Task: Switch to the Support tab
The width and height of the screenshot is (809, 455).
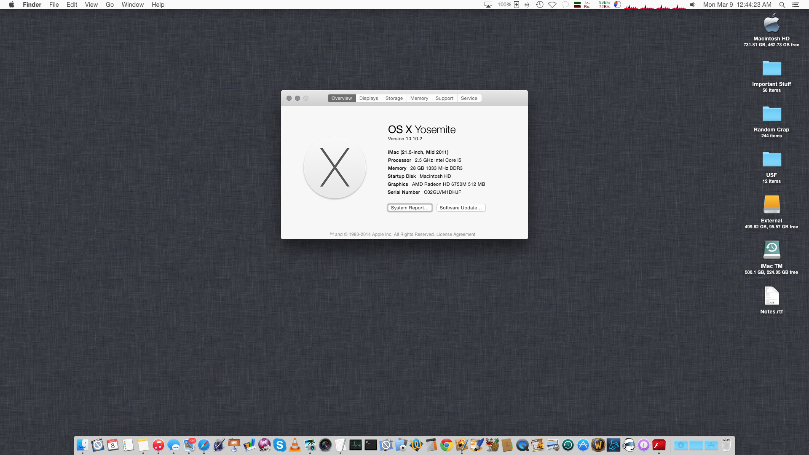Action: tap(445, 98)
